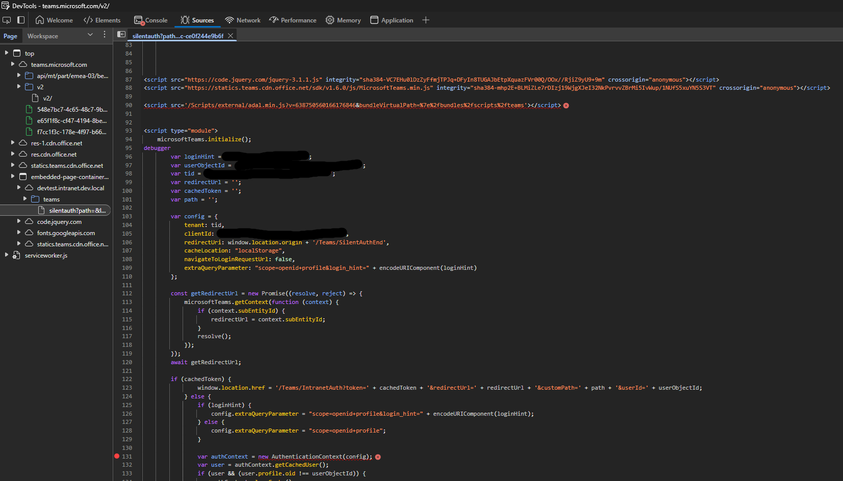This screenshot has width=843, height=481.
Task: Switch to the Application tab
Action: point(392,20)
